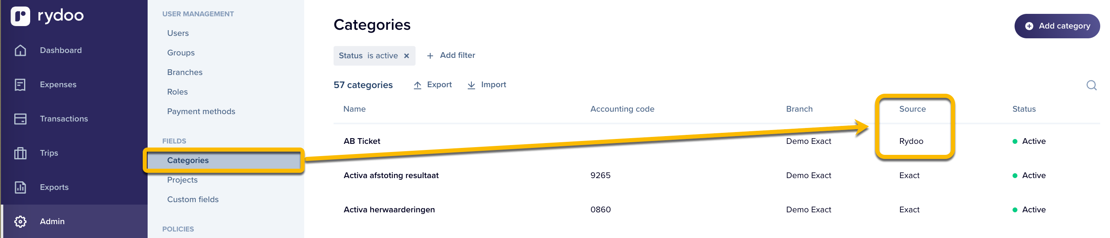
Task: Import categories from file
Action: tap(486, 85)
